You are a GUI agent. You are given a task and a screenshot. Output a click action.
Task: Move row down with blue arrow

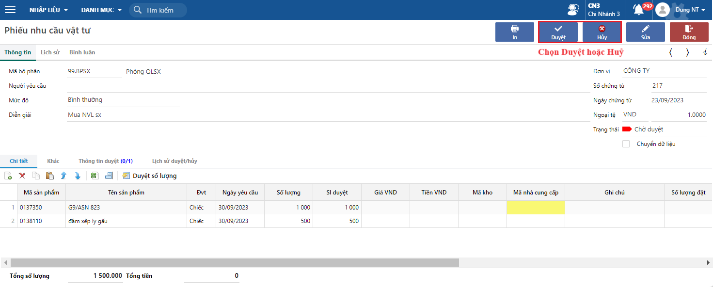pyautogui.click(x=77, y=176)
